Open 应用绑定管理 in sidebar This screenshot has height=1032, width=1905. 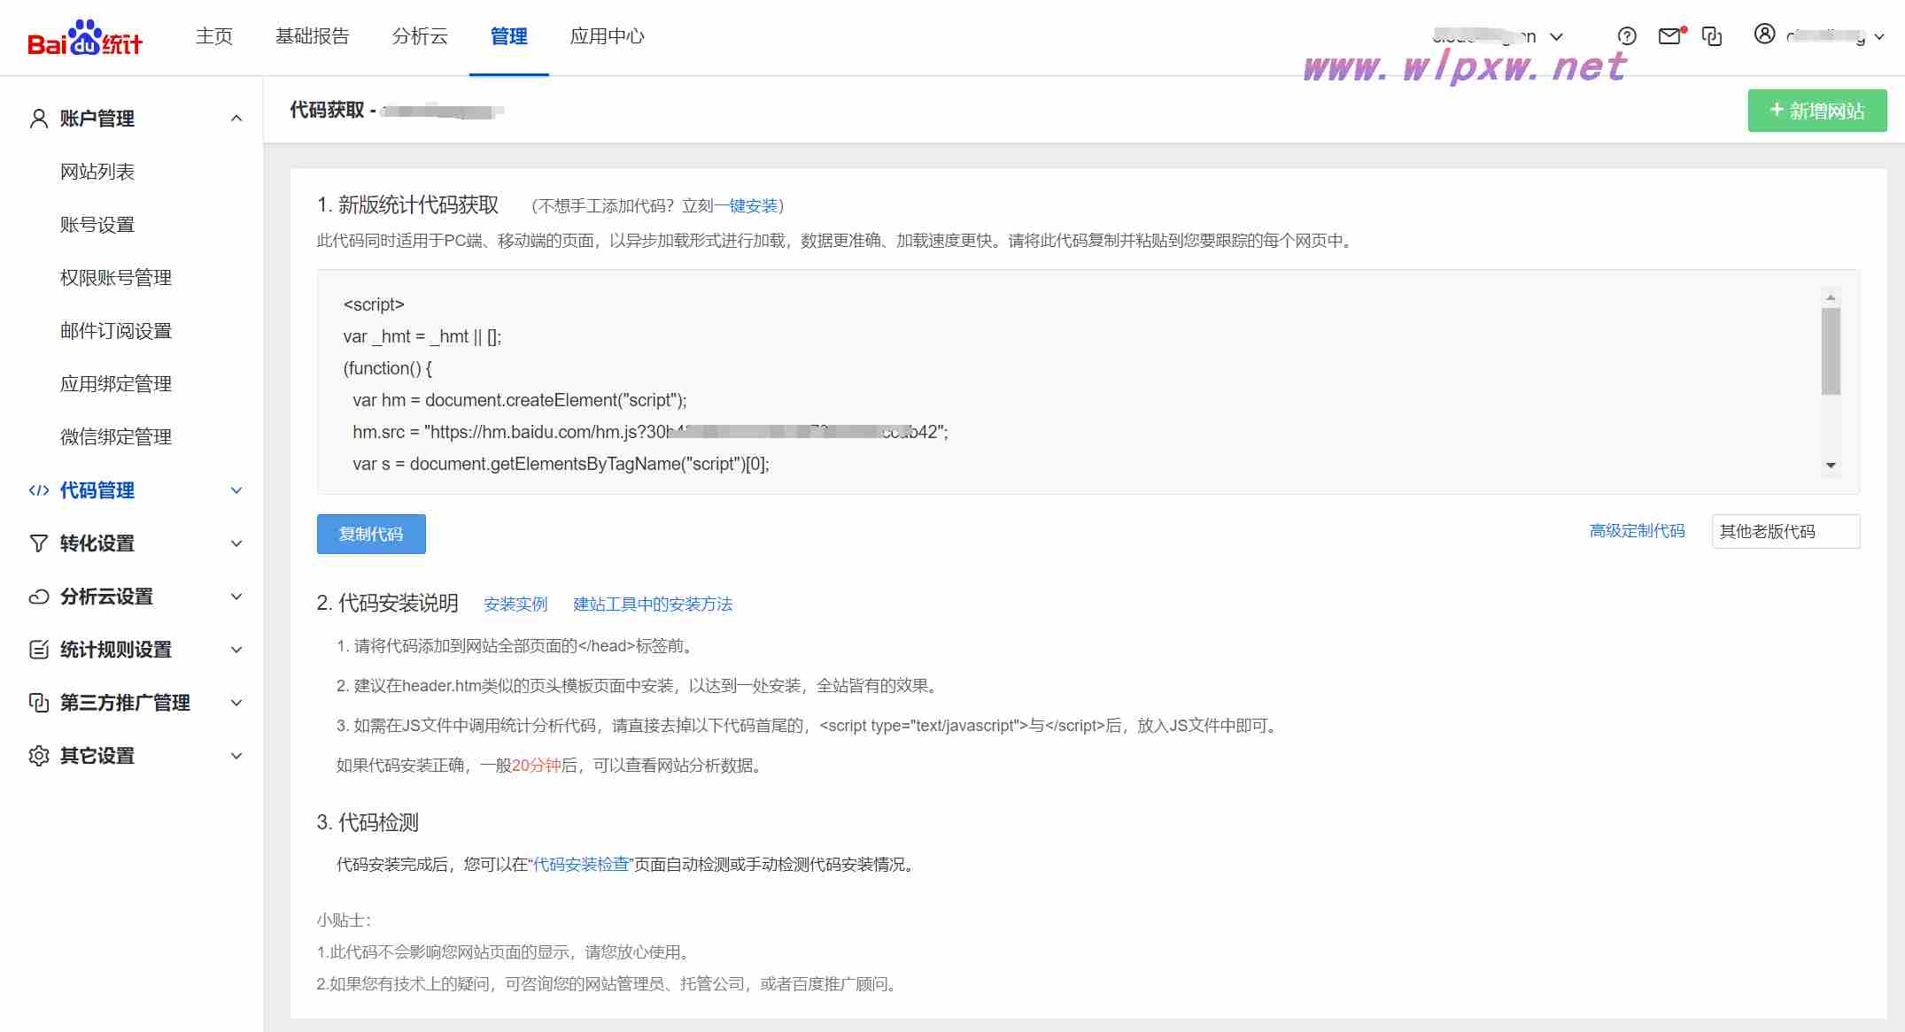116,384
